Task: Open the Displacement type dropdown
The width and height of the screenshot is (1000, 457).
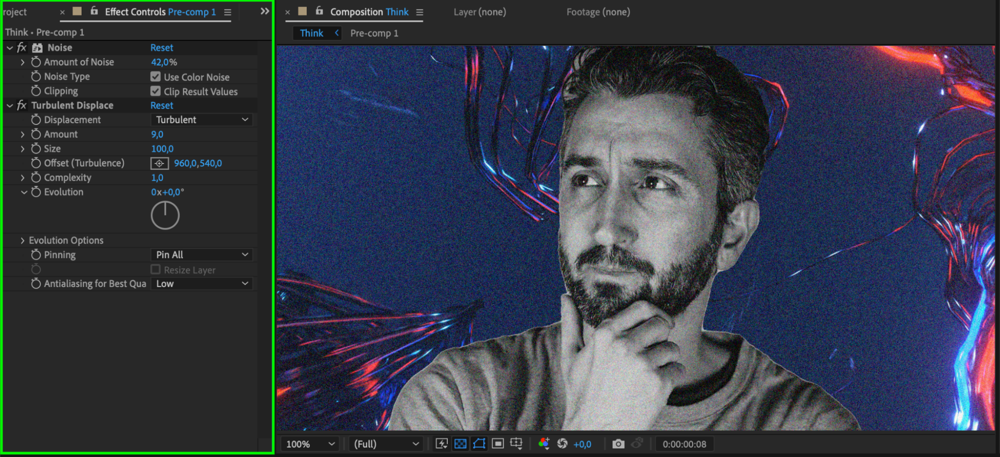Action: pos(202,120)
